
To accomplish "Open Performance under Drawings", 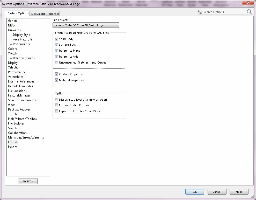I will tap(21, 44).
